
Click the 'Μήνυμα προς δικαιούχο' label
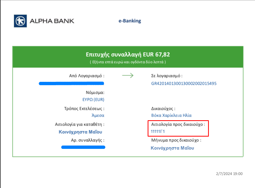click(176, 140)
